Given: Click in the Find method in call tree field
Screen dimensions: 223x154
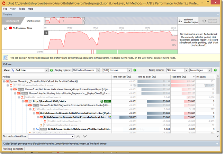Looking at the screenshot, I should click(x=51, y=136).
